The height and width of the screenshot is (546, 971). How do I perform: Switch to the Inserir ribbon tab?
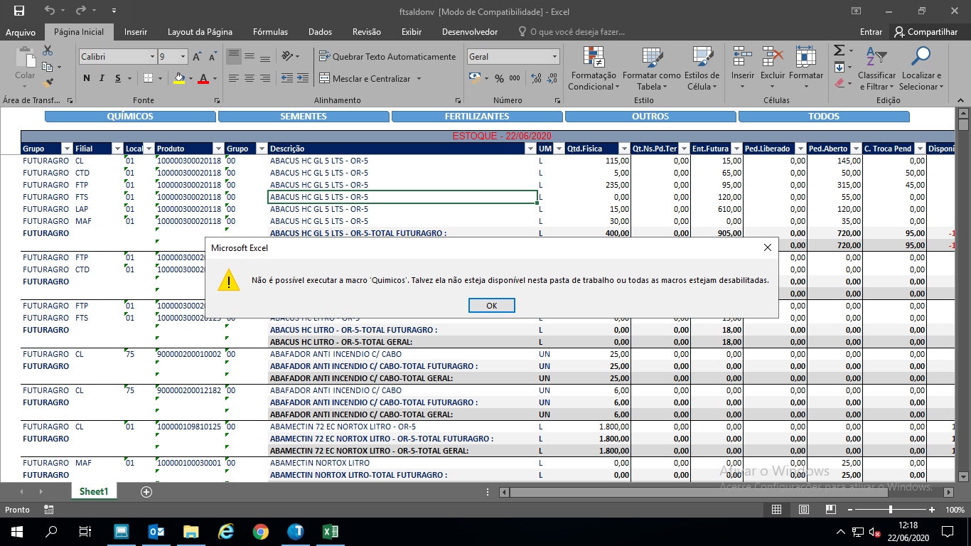click(x=136, y=32)
